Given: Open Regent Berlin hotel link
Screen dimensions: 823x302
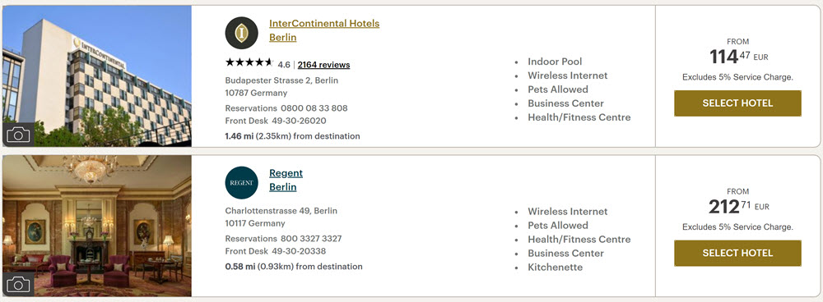Looking at the screenshot, I should (x=286, y=180).
